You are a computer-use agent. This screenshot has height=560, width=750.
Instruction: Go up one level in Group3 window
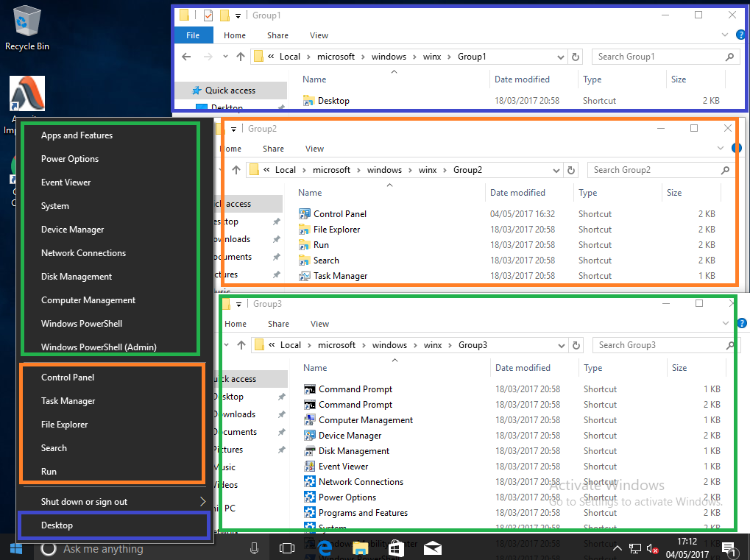pyautogui.click(x=241, y=345)
